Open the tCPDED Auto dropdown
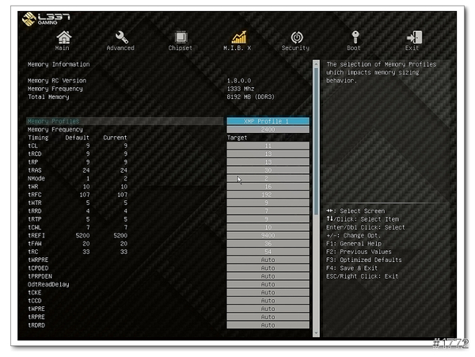475x357 pixels. click(x=268, y=268)
